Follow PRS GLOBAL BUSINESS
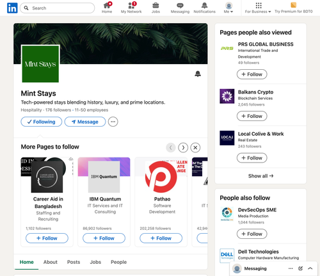 tap(252, 74)
